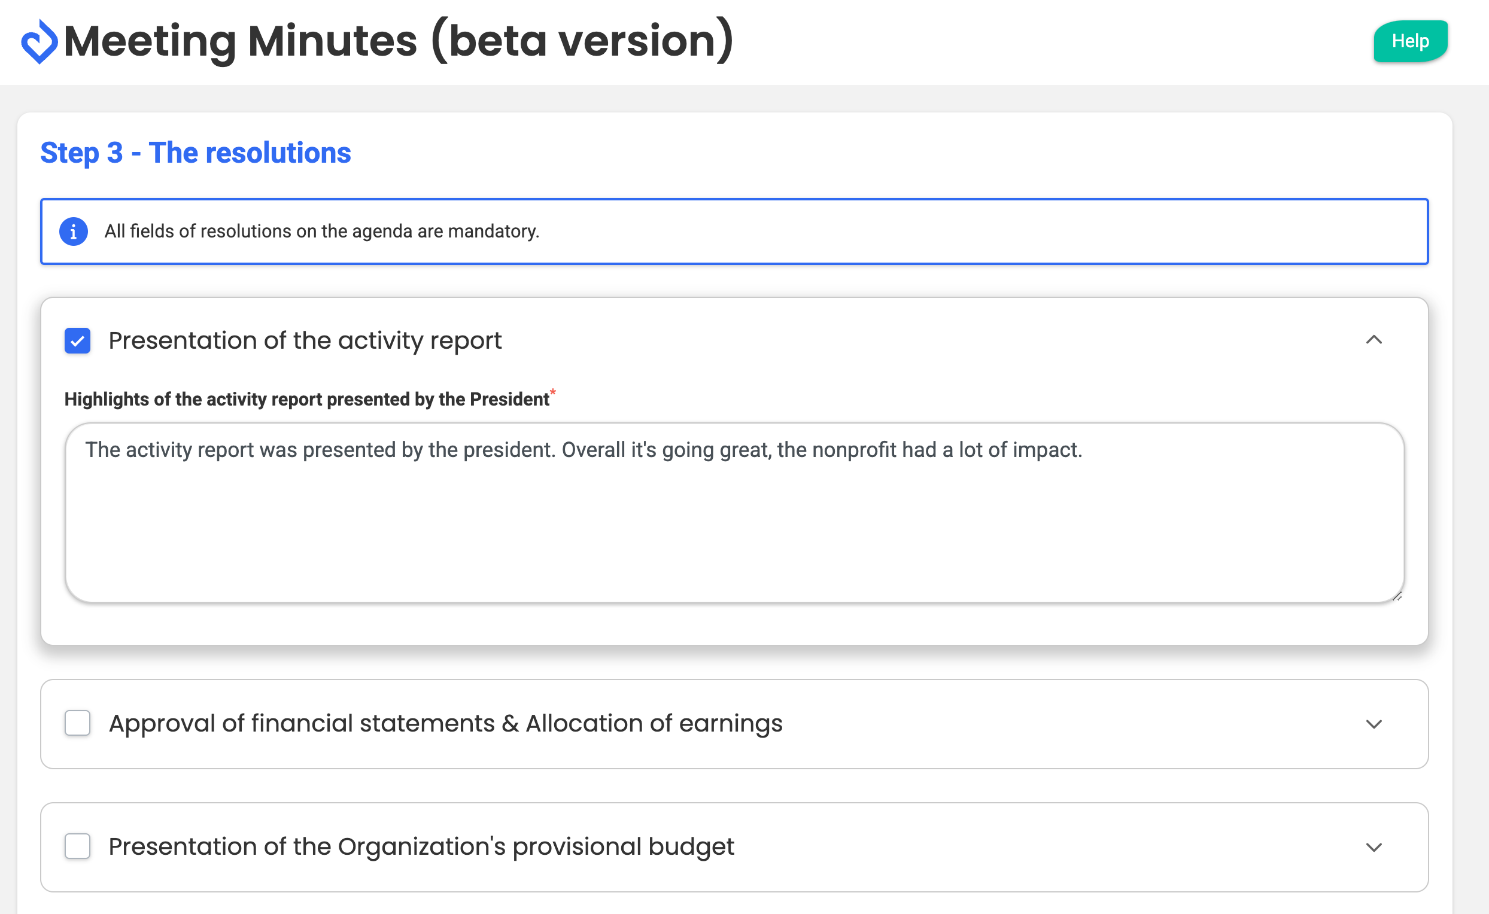Viewport: 1489px width, 914px height.
Task: Place cursor after 'lot of impact.' text
Action: (1084, 450)
